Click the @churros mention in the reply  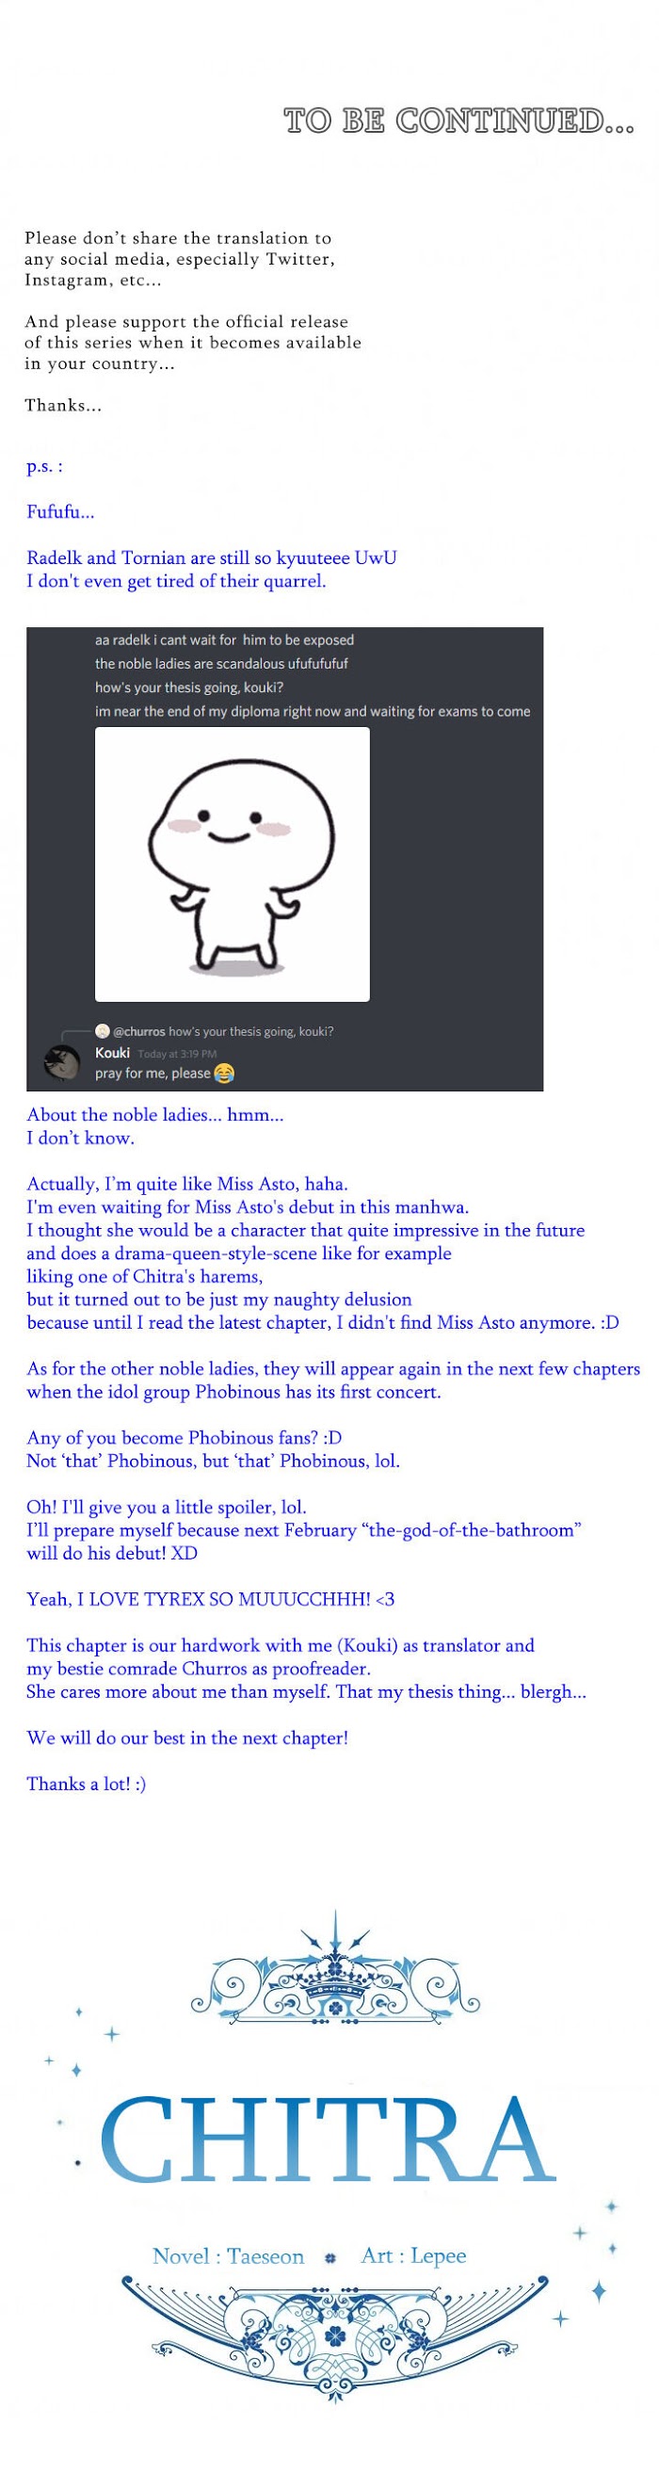point(139,1031)
